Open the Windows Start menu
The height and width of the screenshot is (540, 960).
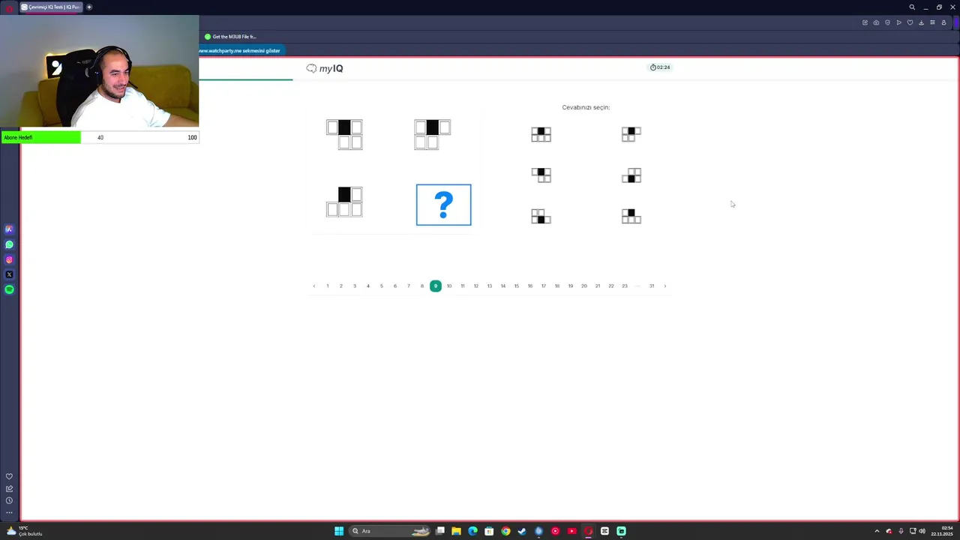tap(339, 531)
